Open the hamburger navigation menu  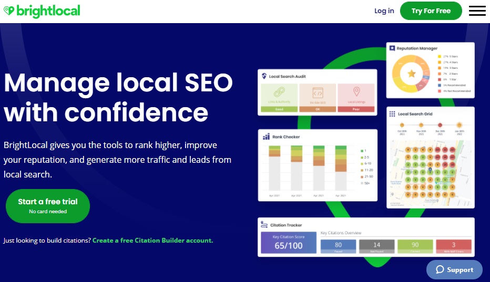pyautogui.click(x=477, y=11)
